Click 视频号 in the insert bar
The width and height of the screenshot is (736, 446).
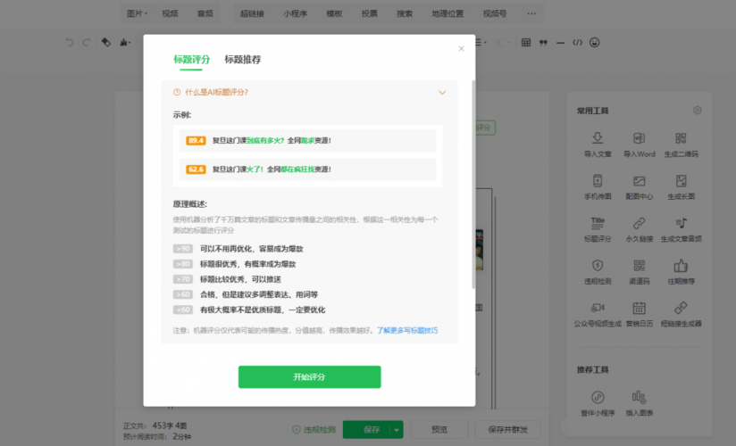click(x=495, y=13)
